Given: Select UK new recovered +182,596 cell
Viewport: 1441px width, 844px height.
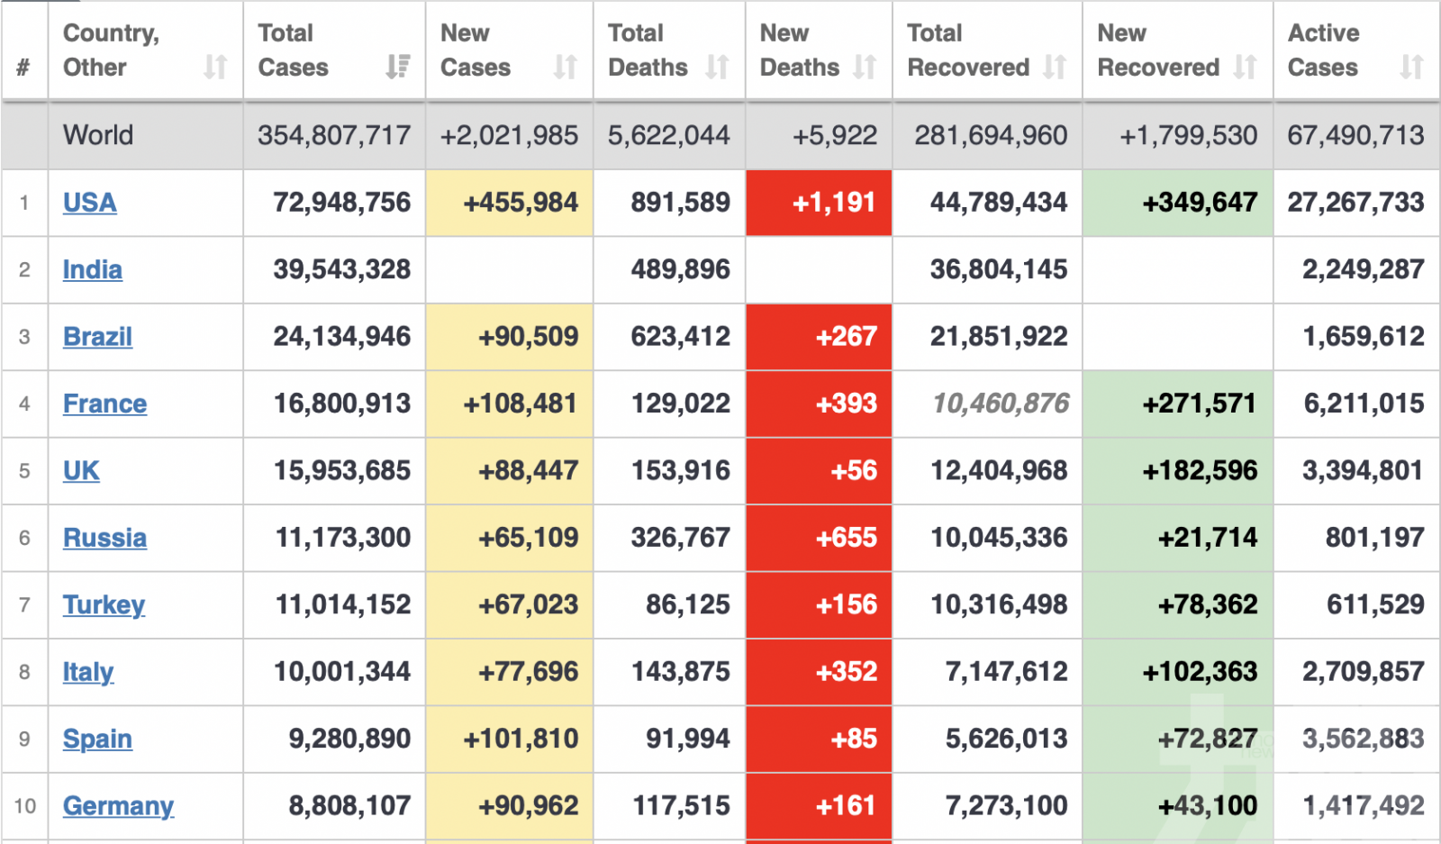Looking at the screenshot, I should pyautogui.click(x=1178, y=471).
